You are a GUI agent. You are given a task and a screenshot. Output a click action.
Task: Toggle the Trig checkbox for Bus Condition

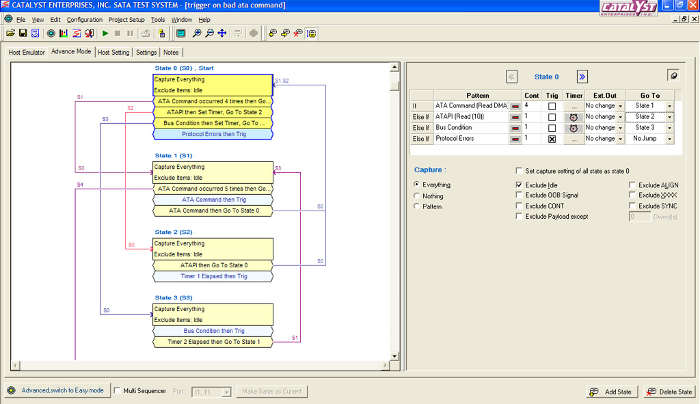tap(552, 128)
